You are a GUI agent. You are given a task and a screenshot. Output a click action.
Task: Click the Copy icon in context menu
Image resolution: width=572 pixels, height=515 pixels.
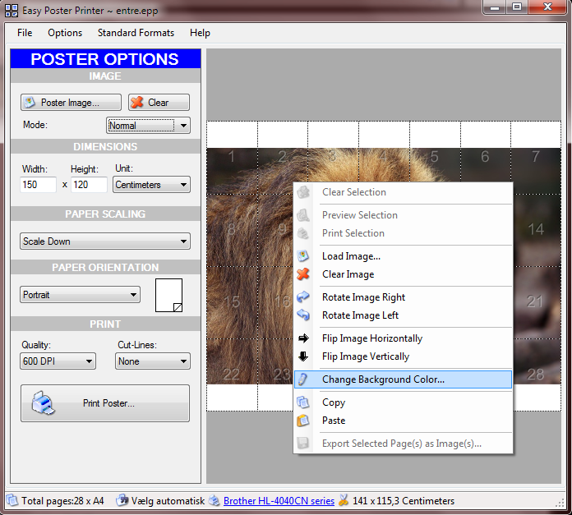point(303,402)
